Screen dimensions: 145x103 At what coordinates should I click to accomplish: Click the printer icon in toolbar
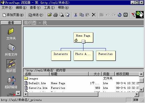click(x=56, y=15)
